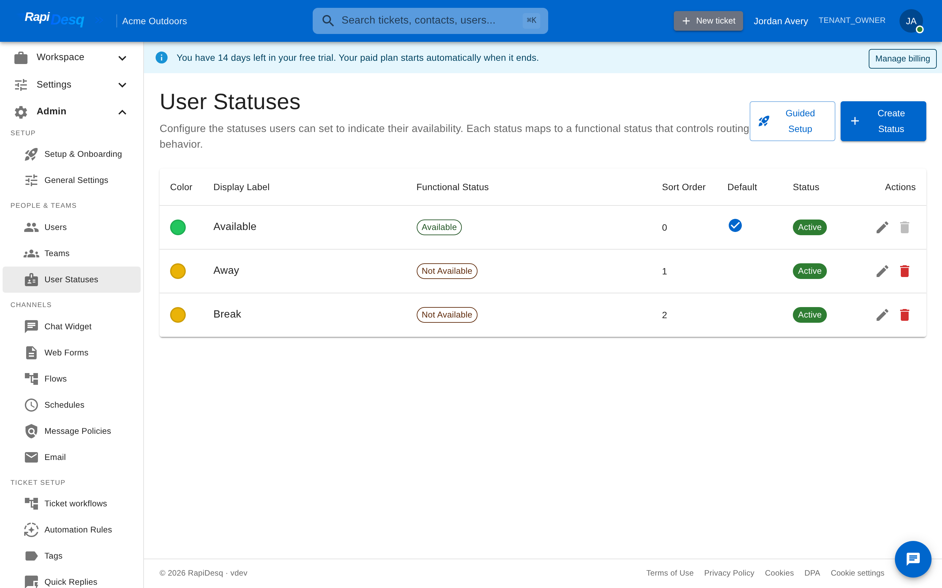Click the Email envelope icon
Image resolution: width=942 pixels, height=588 pixels.
(31, 457)
